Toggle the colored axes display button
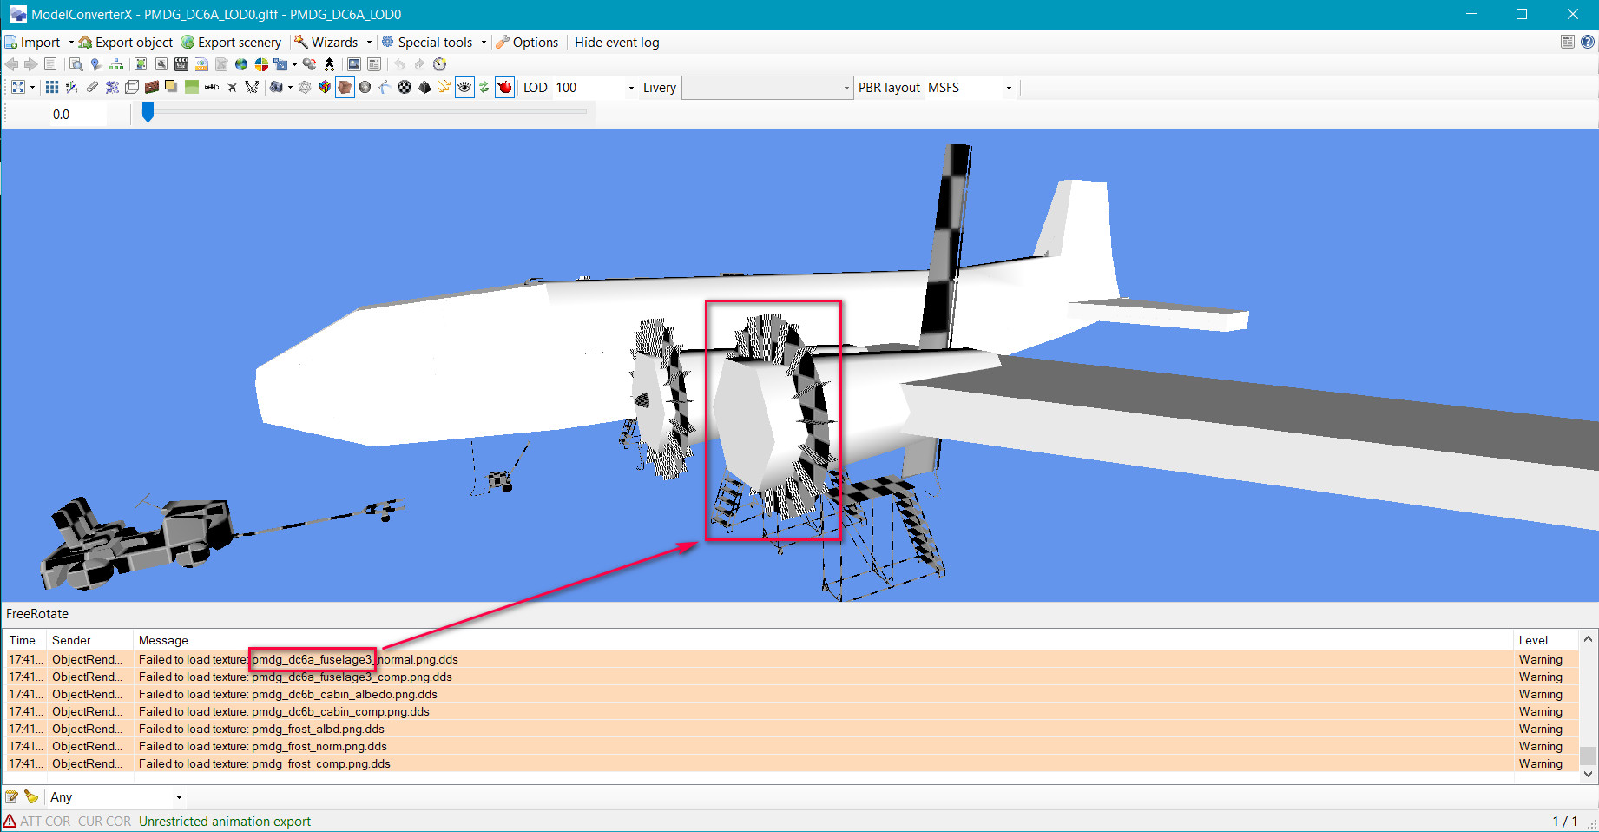1599x832 pixels. point(72,87)
